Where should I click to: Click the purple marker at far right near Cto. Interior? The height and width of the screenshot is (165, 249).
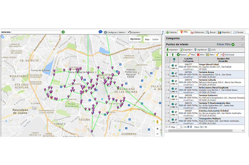pyautogui.click(x=155, y=114)
